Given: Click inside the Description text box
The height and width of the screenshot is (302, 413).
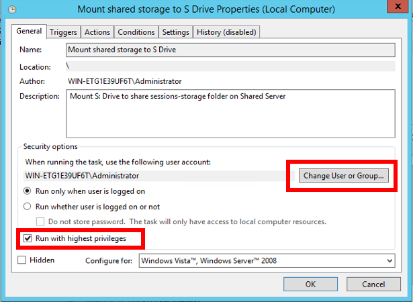Looking at the screenshot, I should (x=230, y=113).
